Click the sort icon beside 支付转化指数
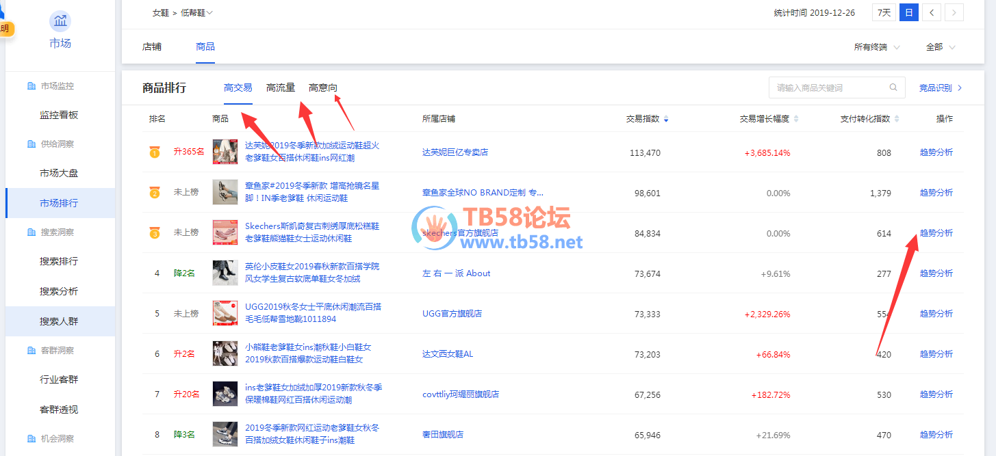The image size is (996, 456). [x=897, y=119]
